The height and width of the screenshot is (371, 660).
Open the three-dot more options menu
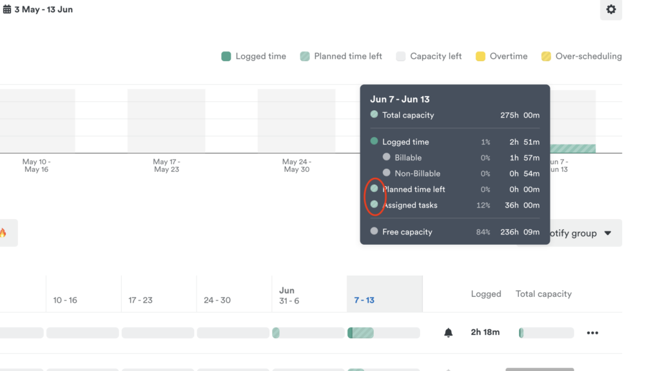tap(592, 333)
